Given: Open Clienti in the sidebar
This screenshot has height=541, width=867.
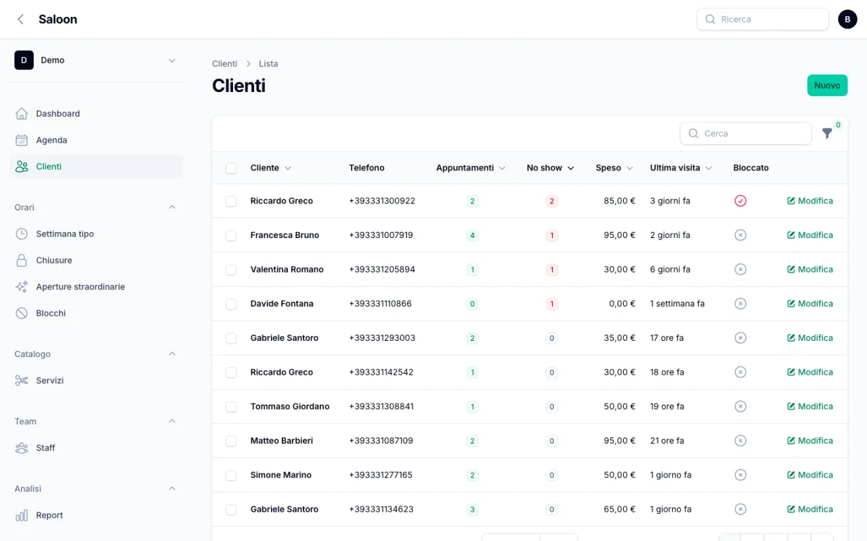Looking at the screenshot, I should pos(96,166).
